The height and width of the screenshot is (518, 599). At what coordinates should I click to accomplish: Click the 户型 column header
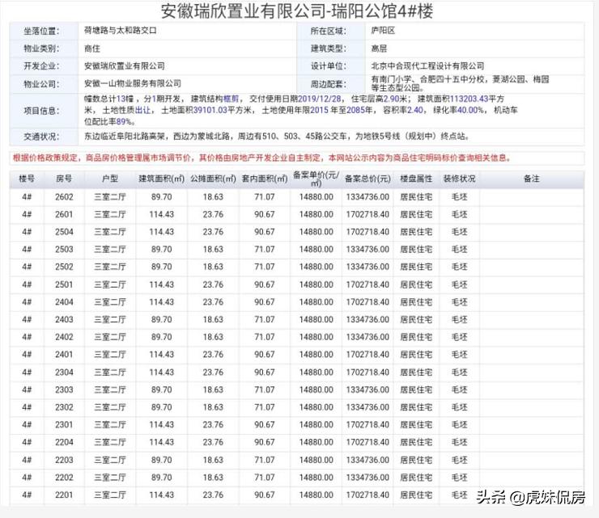(110, 179)
